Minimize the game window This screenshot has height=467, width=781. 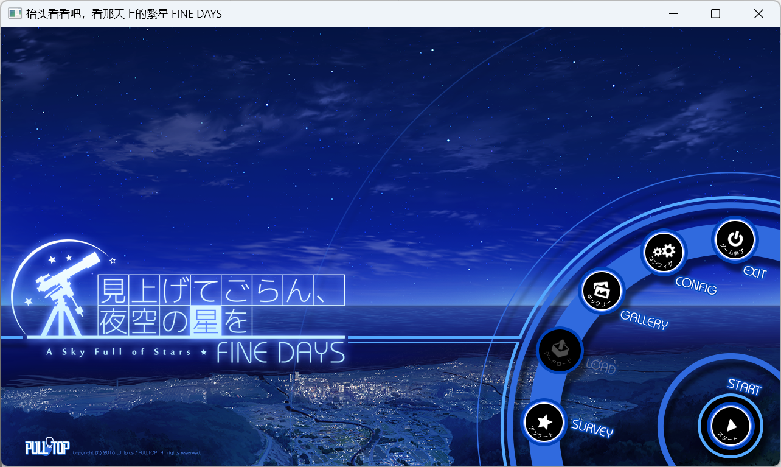pyautogui.click(x=673, y=13)
